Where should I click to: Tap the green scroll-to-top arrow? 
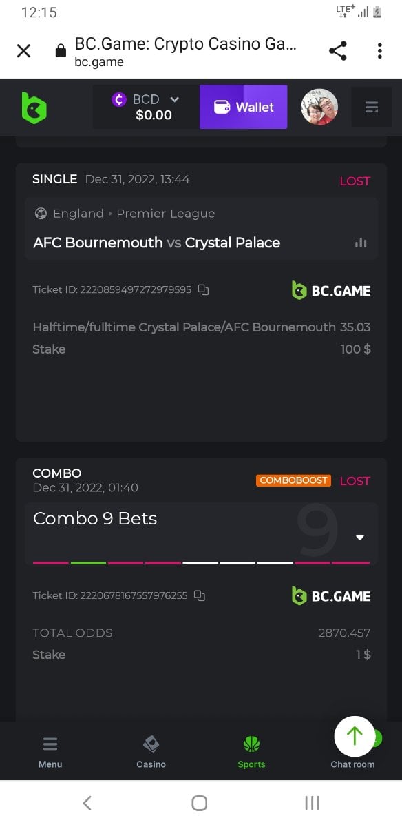355,736
